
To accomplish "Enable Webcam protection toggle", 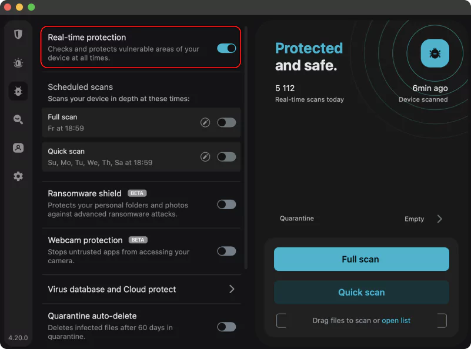I will (x=226, y=251).
